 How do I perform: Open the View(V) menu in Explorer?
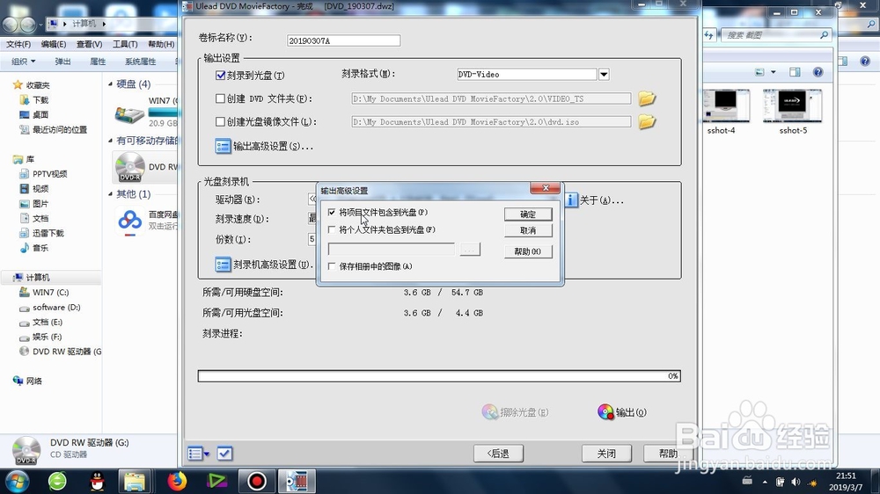89,44
